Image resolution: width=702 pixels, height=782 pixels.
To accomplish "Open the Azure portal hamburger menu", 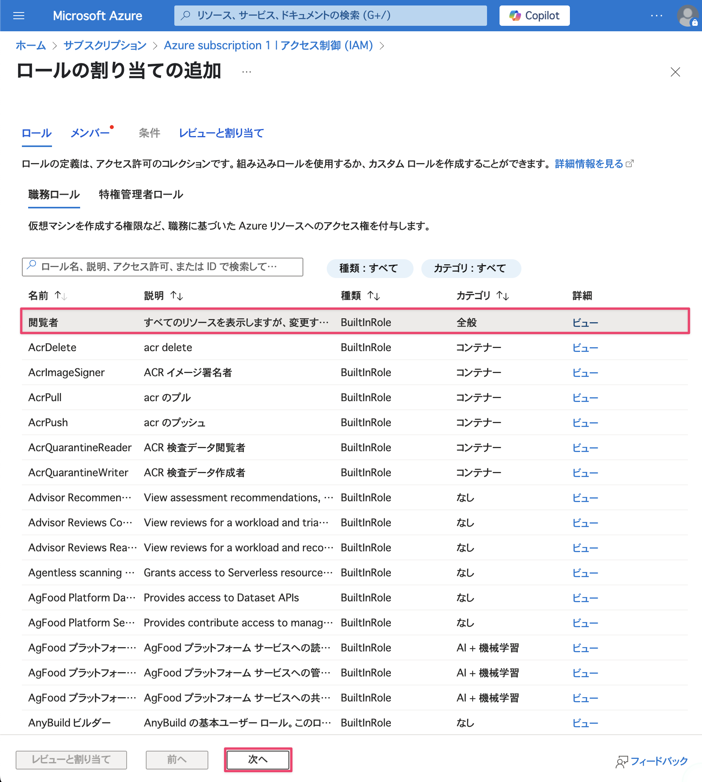I will (x=18, y=15).
